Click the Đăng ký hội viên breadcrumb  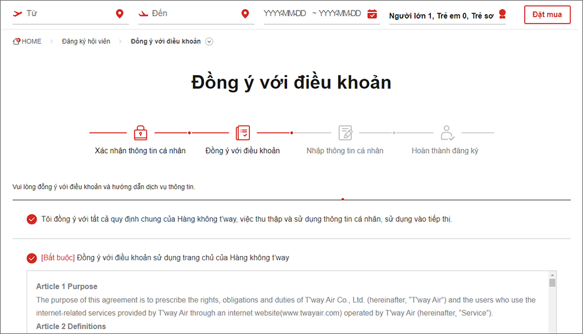point(86,42)
